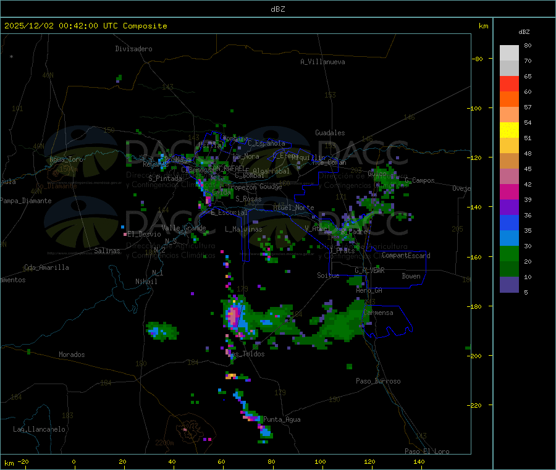Image resolution: width=556 pixels, height=470 pixels.
Task: Click the L_Prats map label
Action: point(342,250)
